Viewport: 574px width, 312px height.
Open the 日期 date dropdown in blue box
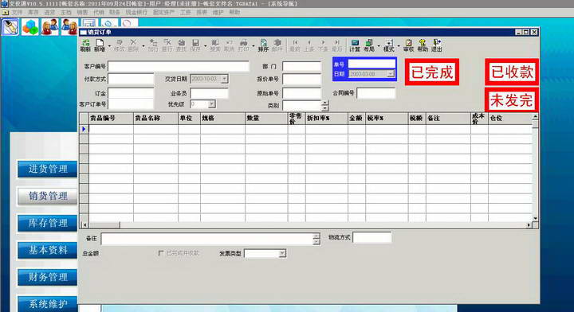coord(391,74)
